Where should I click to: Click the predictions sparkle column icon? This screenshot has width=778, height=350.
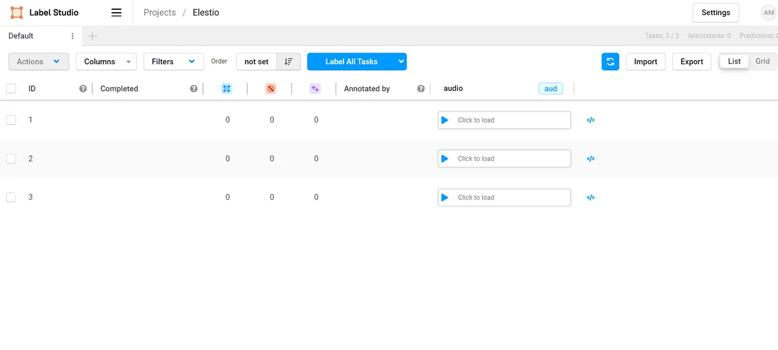[315, 89]
